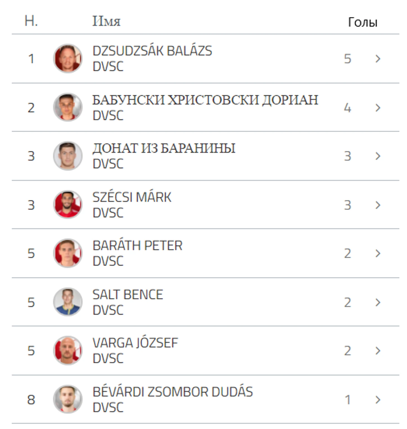Click Baráth Peter player photo
The height and width of the screenshot is (429, 407).
(68, 253)
